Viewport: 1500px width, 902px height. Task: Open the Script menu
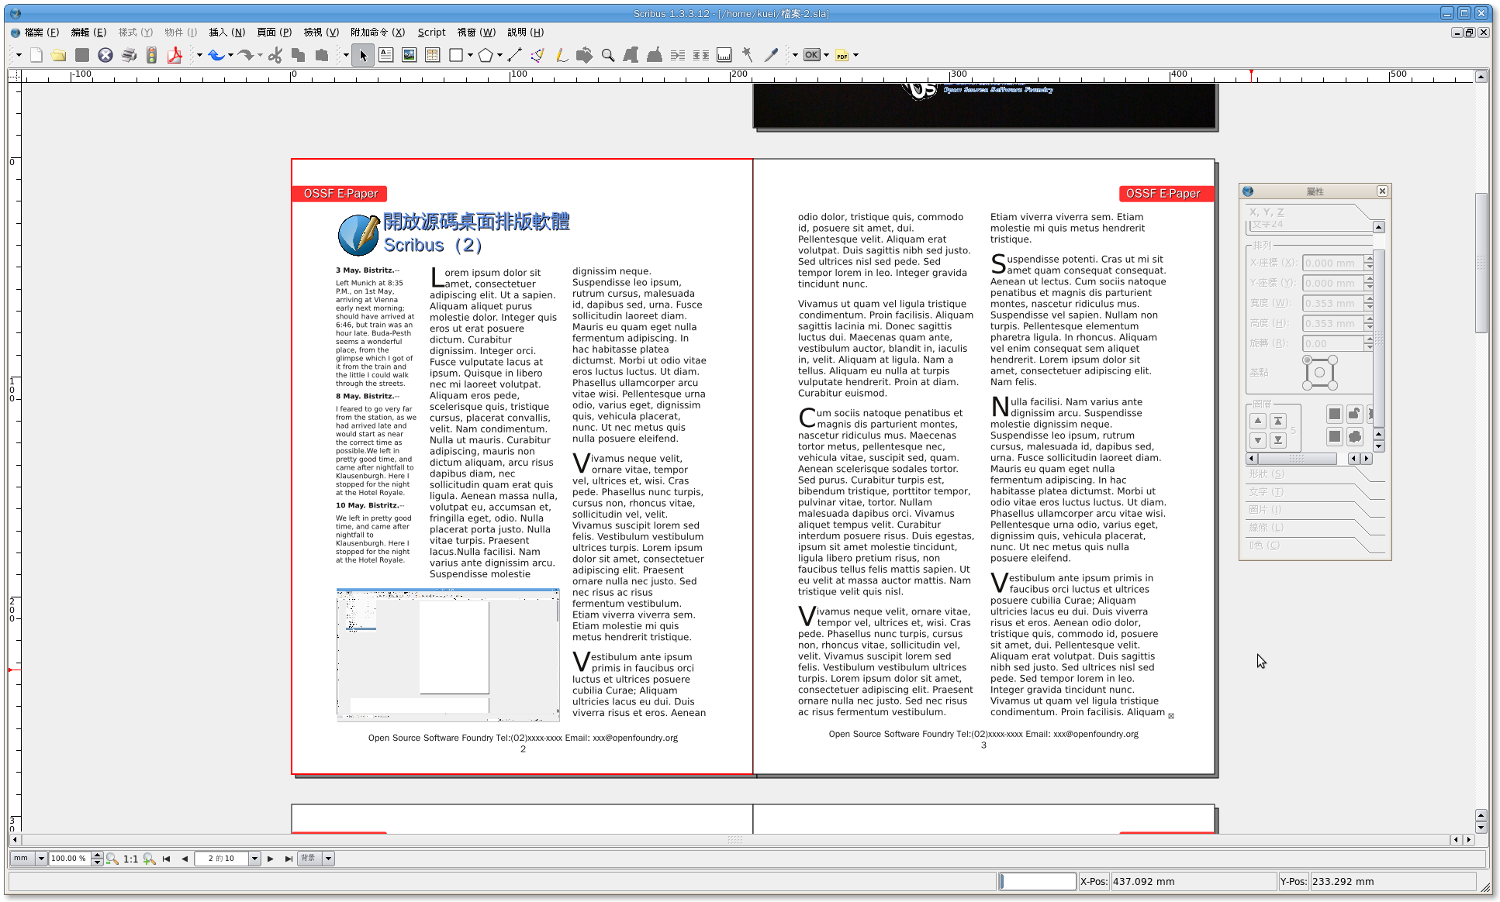point(431,33)
